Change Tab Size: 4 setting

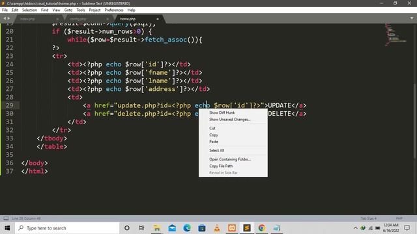pyautogui.click(x=368, y=218)
